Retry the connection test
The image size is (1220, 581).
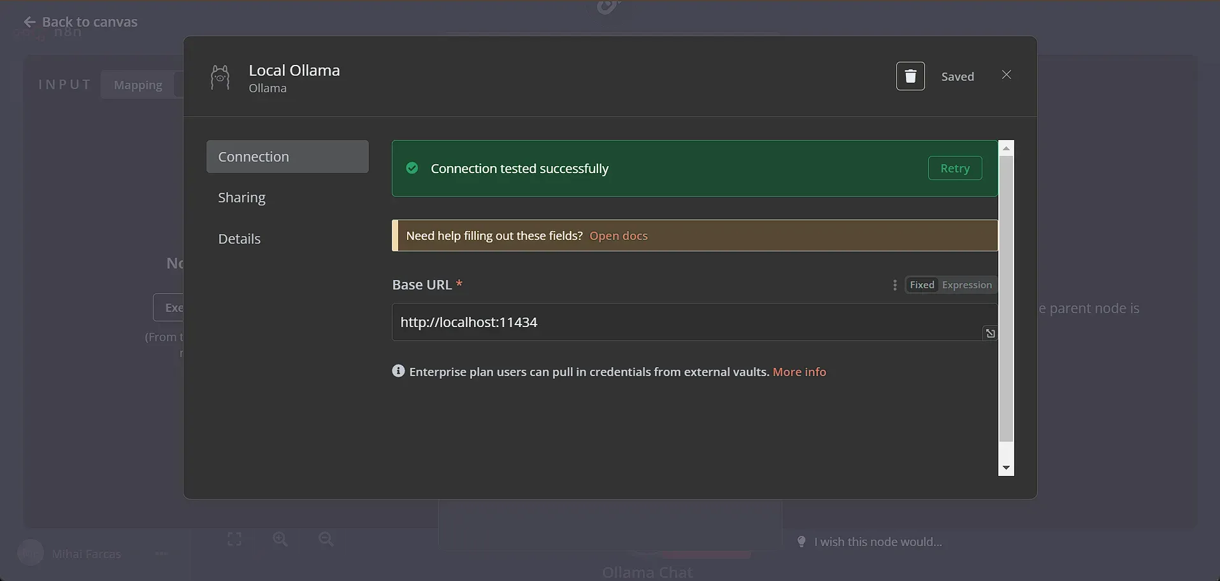[954, 168]
